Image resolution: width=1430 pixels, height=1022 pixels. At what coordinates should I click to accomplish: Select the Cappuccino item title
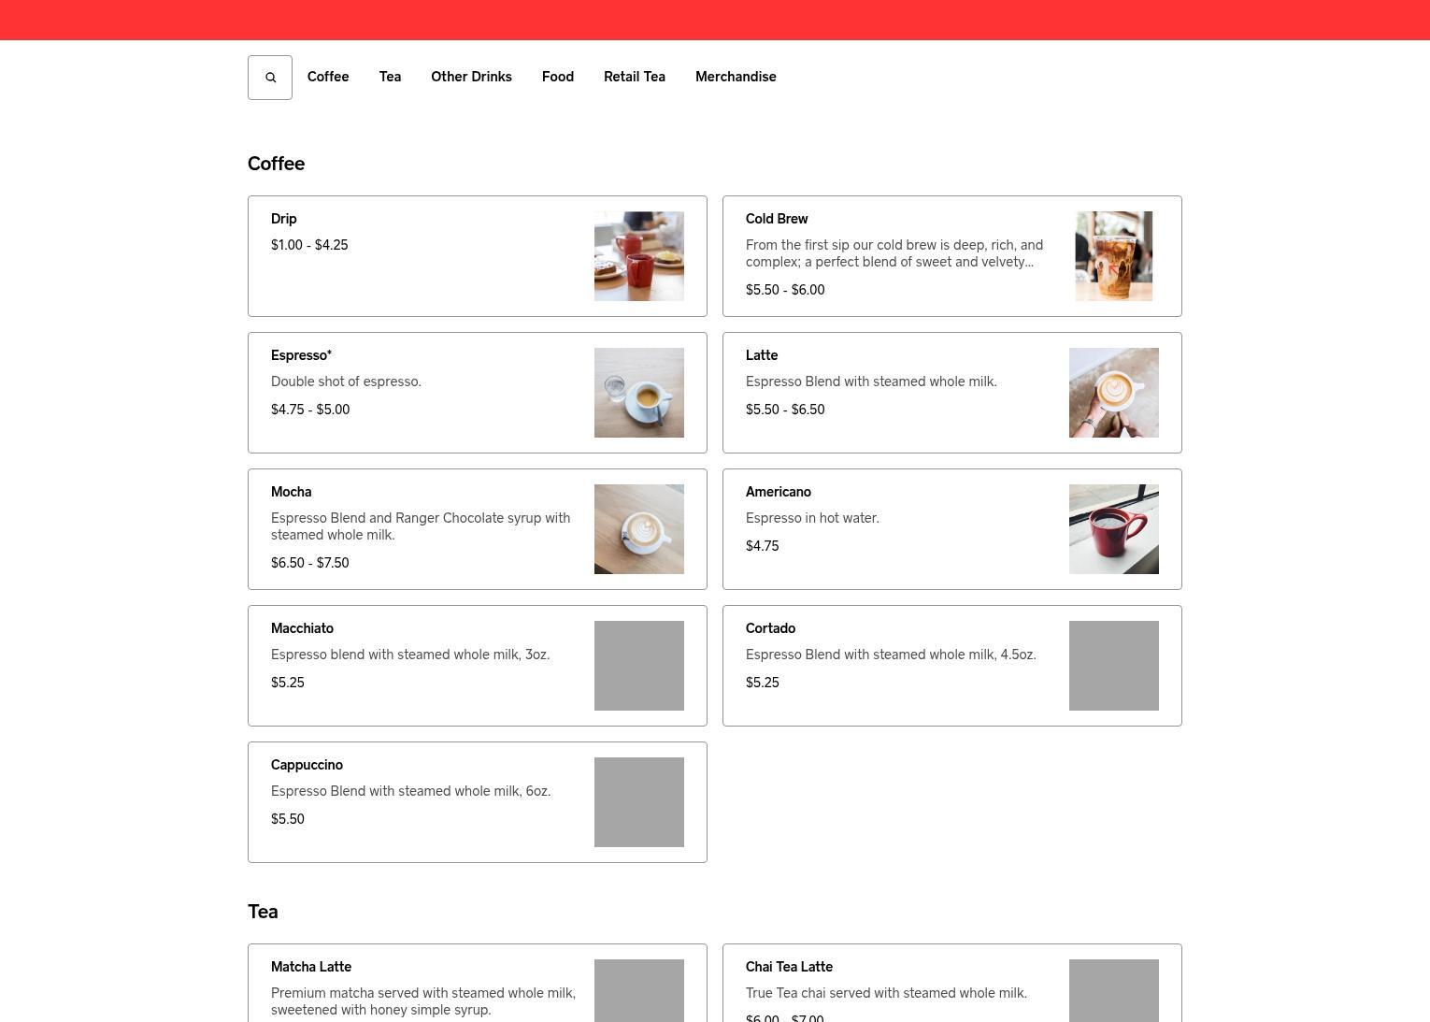click(307, 765)
